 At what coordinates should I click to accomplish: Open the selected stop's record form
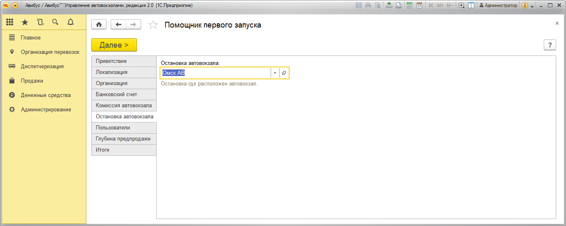point(284,73)
